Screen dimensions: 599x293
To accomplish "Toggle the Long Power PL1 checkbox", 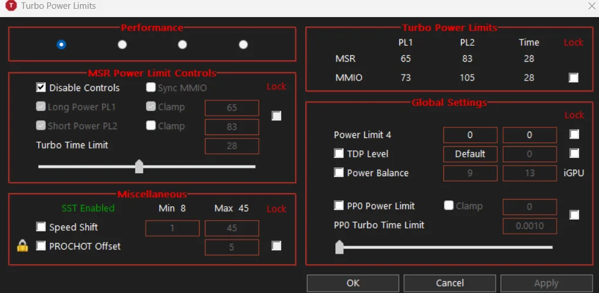I will click(41, 107).
